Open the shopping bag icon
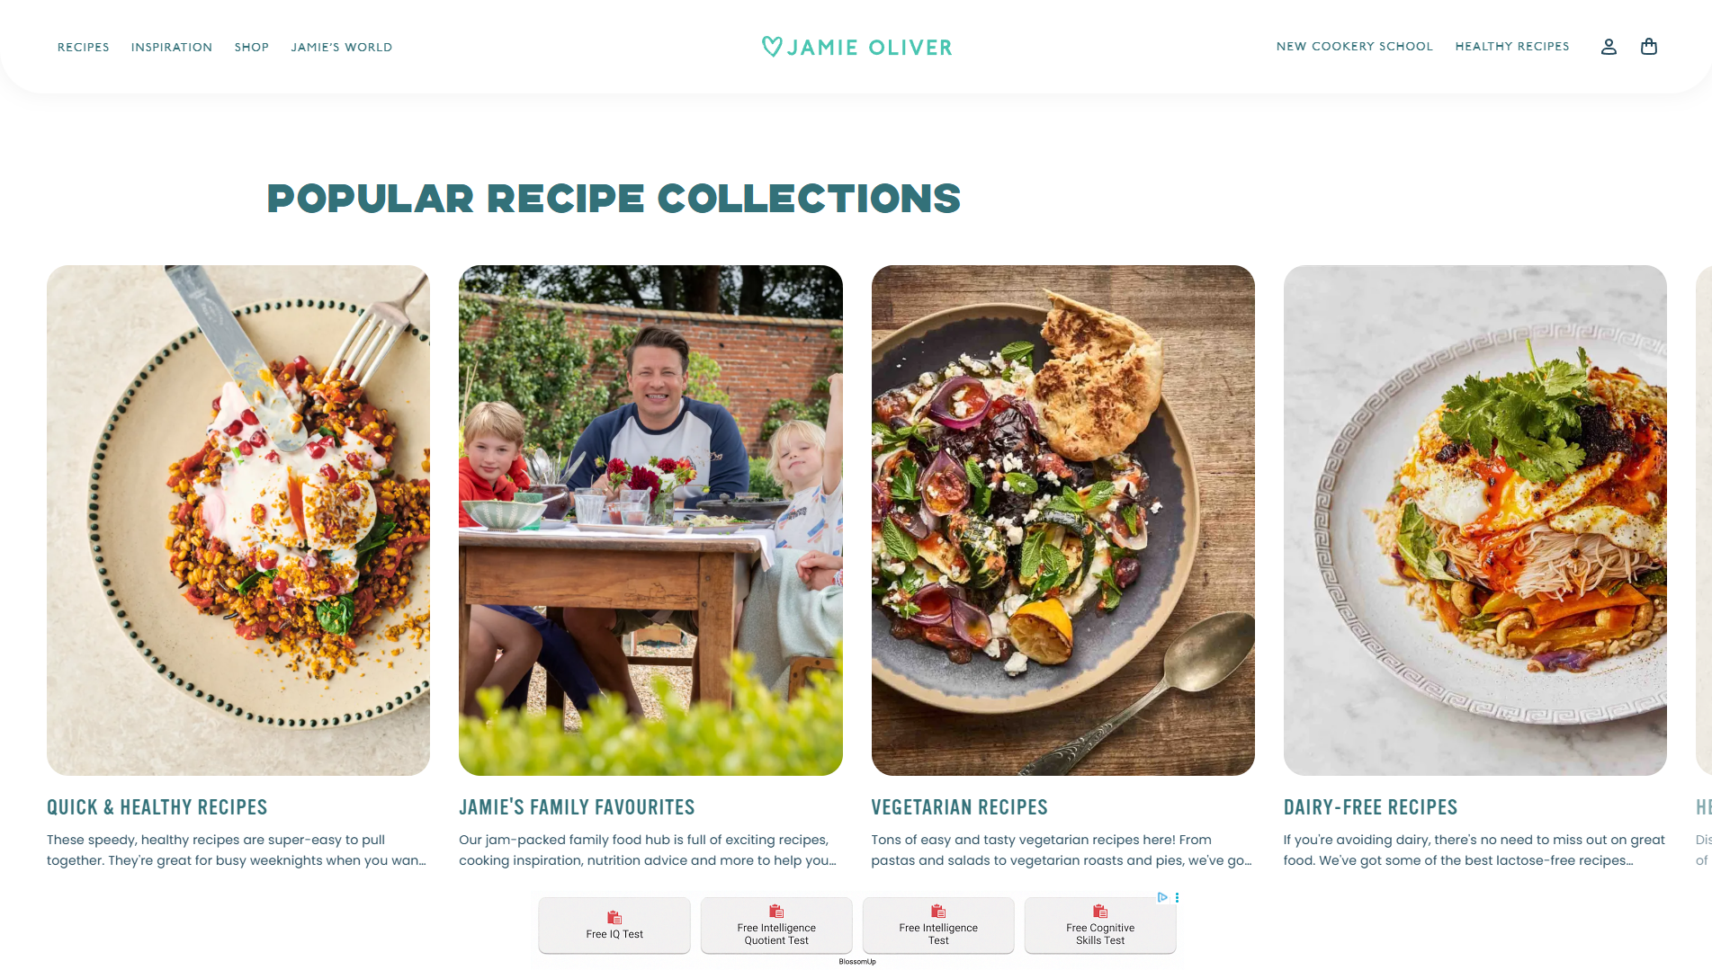The image size is (1712, 970). [1648, 47]
